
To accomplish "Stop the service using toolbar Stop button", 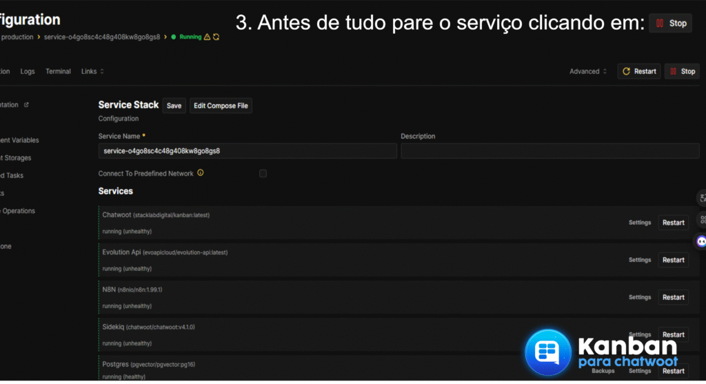I will tap(681, 72).
